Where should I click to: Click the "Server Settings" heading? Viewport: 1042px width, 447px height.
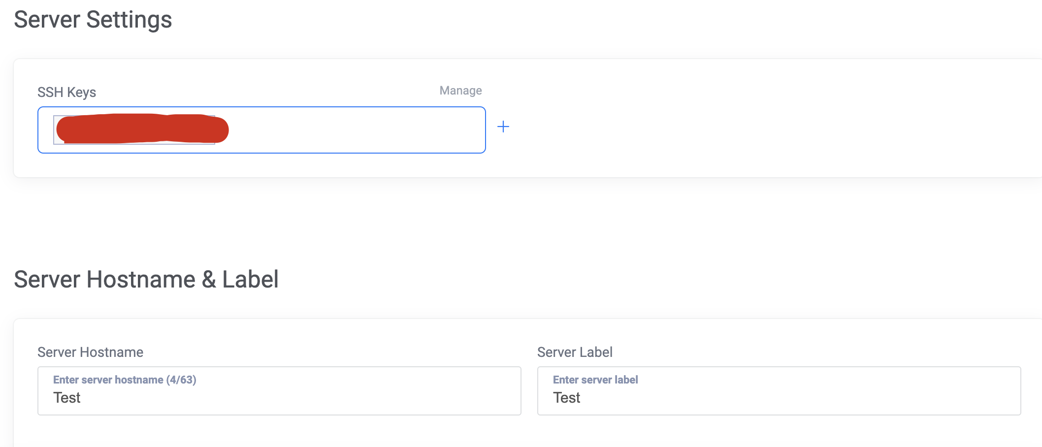(93, 20)
